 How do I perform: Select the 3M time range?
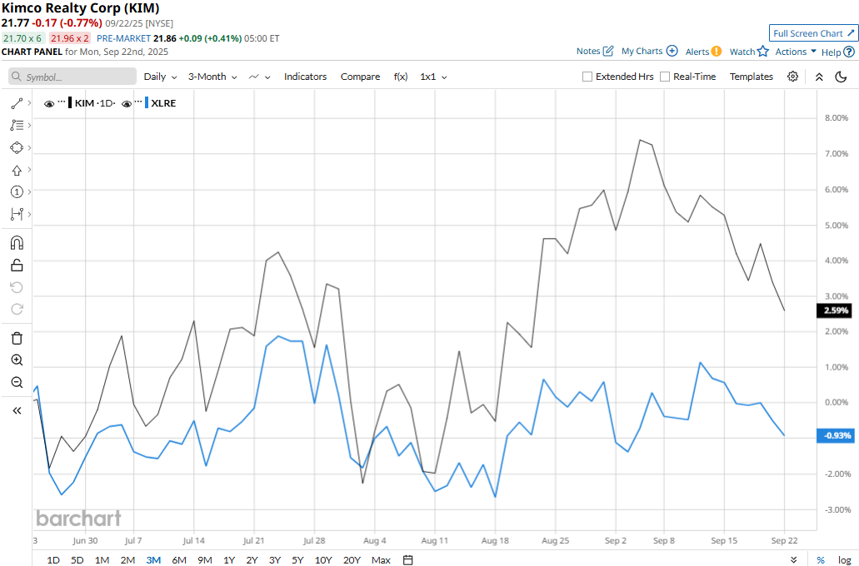click(153, 560)
